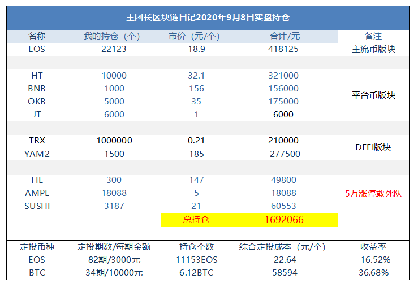This screenshot has height=292, width=418.
Task: Click the highlighted 1692066 total value
Action: [x=283, y=220]
